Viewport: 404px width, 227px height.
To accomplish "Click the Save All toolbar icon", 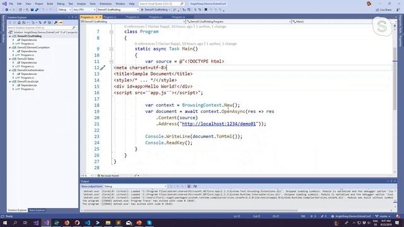I will click(37, 10).
